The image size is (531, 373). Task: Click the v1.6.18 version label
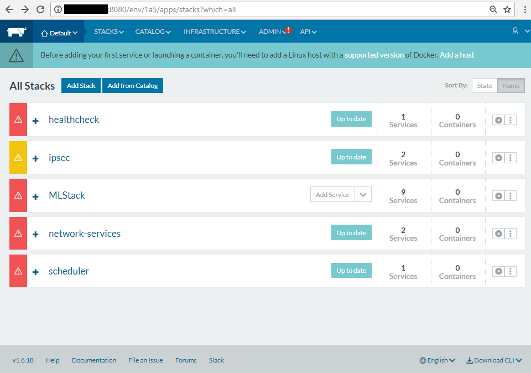[x=23, y=360]
